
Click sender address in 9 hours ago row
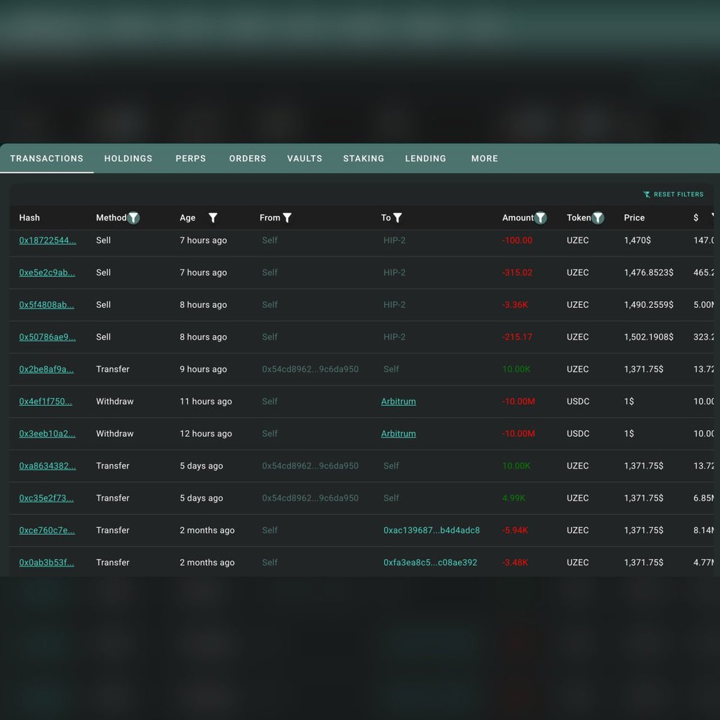(x=310, y=369)
